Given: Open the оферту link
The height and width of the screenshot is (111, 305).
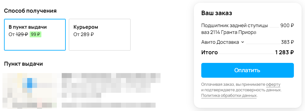Looking at the screenshot, I should [273, 84].
